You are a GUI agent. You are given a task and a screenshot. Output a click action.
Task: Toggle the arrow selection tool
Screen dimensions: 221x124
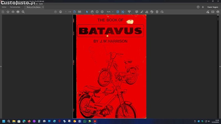[87, 12]
